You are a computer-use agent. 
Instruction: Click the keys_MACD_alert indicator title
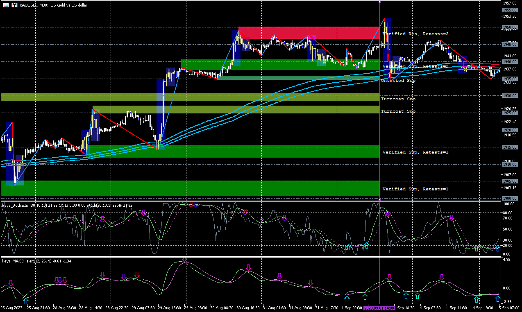point(37,261)
